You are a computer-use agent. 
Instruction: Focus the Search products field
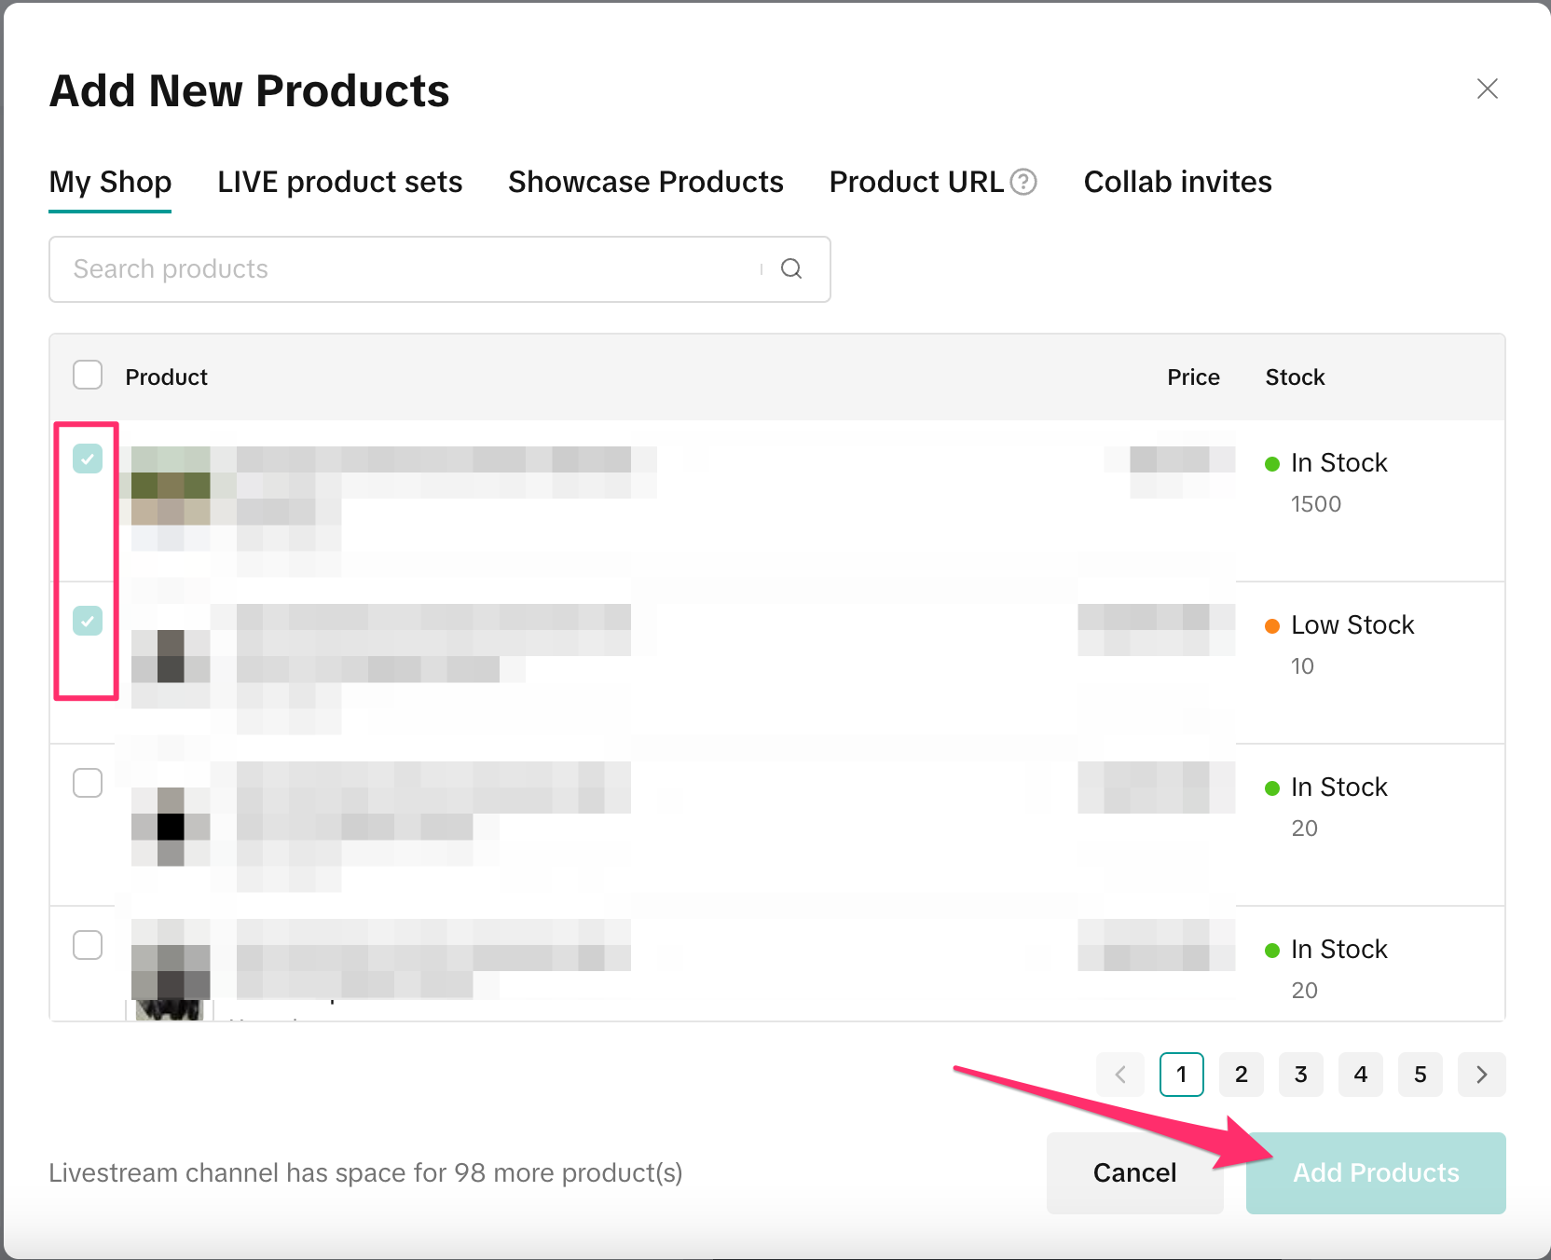coord(410,269)
